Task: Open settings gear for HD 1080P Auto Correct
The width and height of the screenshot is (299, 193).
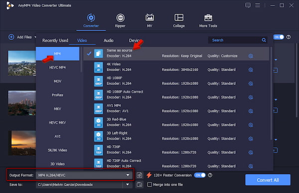Action: click(x=251, y=97)
